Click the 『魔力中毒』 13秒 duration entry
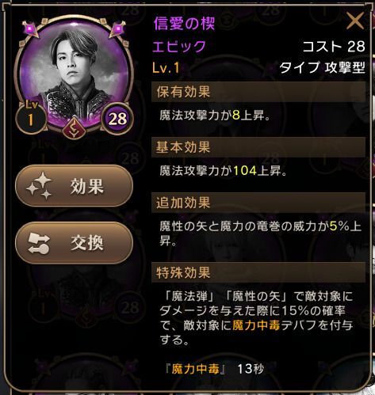The image size is (375, 395). click(x=214, y=369)
